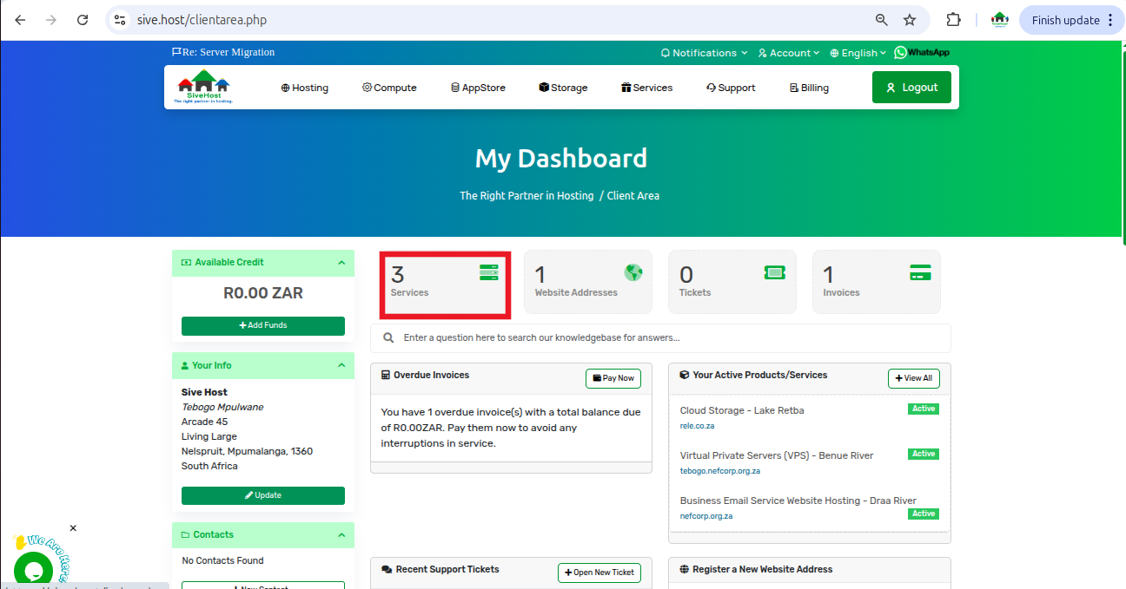The width and height of the screenshot is (1126, 589).
Task: Visit the tebogo.nefcorp.org.za domain link
Action: [720, 471]
